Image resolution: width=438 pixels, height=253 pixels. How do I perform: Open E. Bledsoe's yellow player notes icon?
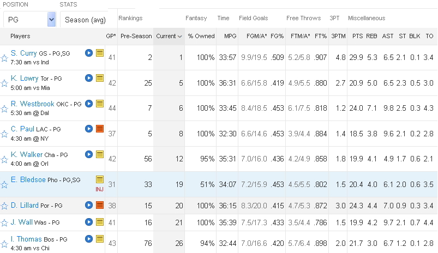(100, 179)
